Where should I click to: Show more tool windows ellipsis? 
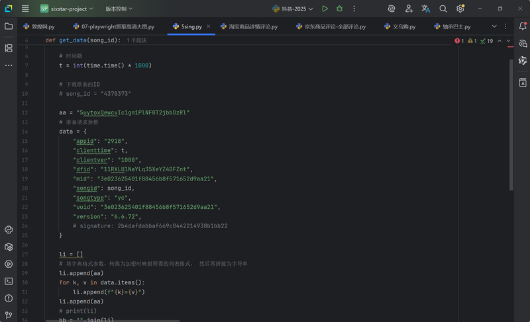coord(9,65)
